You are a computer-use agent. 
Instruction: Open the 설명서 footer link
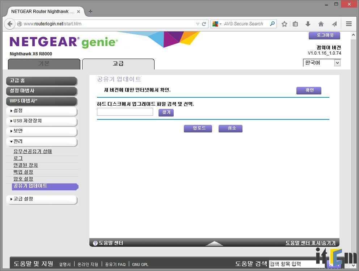pyautogui.click(x=65, y=264)
